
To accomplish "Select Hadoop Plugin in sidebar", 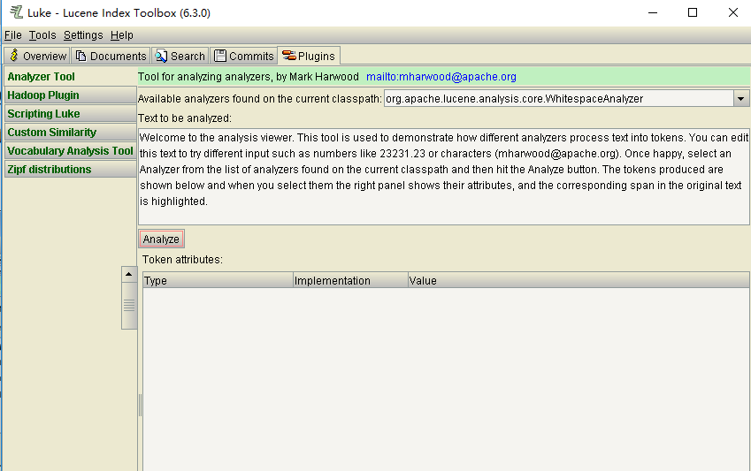I will (x=71, y=95).
